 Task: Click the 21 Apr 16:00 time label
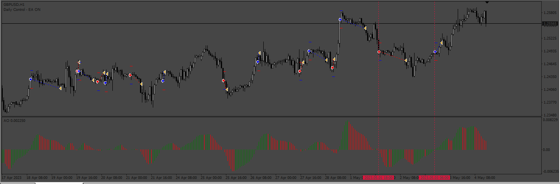pyautogui.click(x=161, y=178)
